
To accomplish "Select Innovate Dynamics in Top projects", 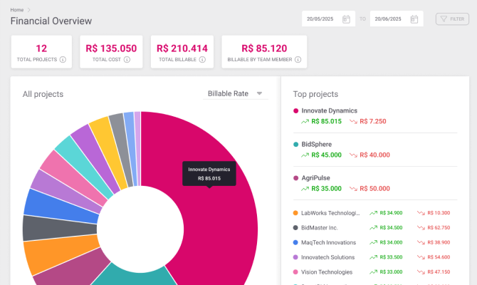I will coord(329,110).
